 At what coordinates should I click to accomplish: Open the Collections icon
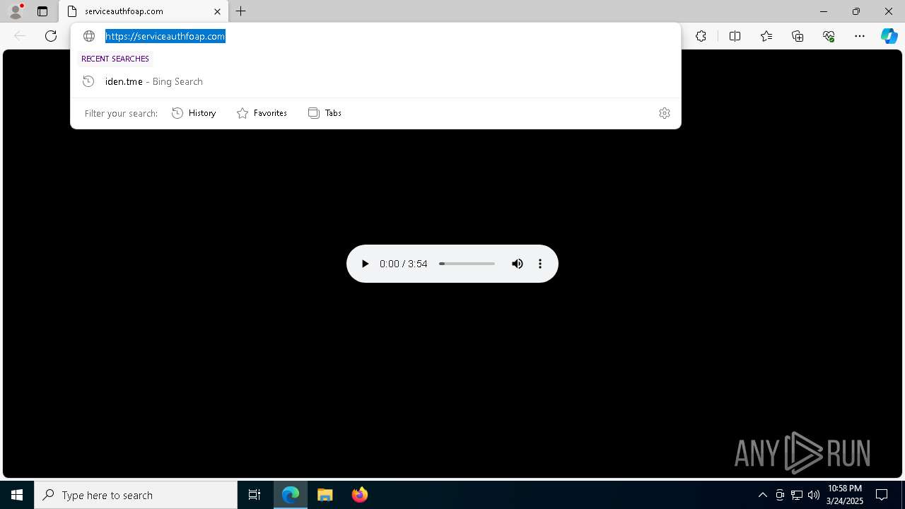[x=798, y=36]
